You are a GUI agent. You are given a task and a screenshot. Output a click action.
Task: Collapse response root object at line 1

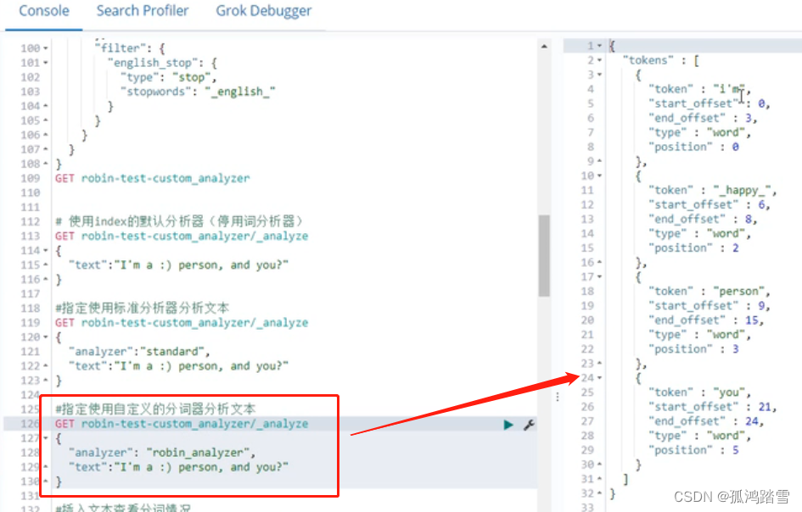[599, 46]
